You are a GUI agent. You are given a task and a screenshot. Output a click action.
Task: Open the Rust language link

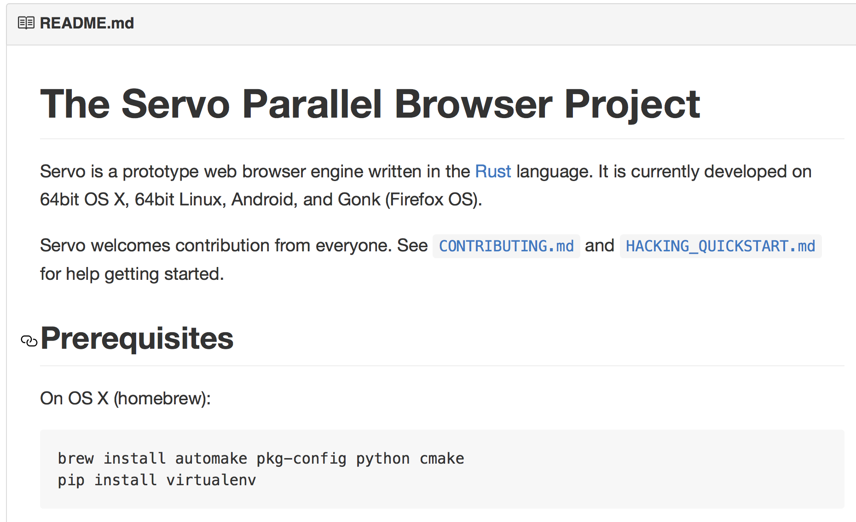(493, 171)
